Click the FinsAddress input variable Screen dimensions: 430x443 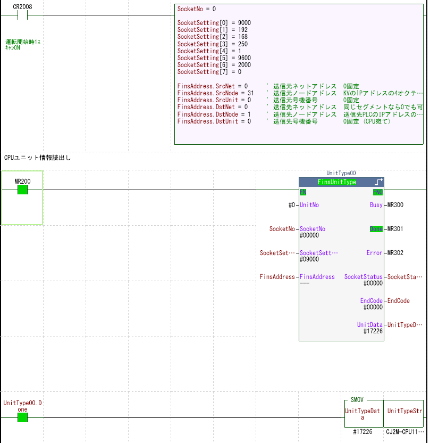click(277, 277)
